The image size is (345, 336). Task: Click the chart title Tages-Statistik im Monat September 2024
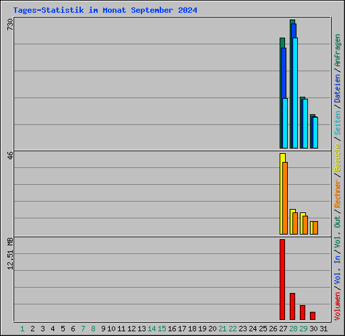[105, 10]
